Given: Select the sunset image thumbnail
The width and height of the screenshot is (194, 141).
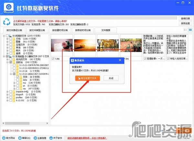Looking at the screenshot, I should [x=85, y=45].
